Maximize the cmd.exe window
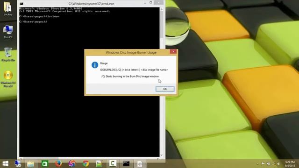 (x=150, y=3)
